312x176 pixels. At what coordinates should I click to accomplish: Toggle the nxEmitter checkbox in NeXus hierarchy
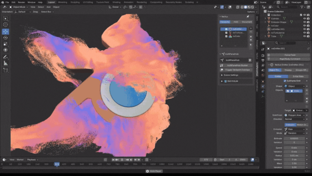(226, 29)
